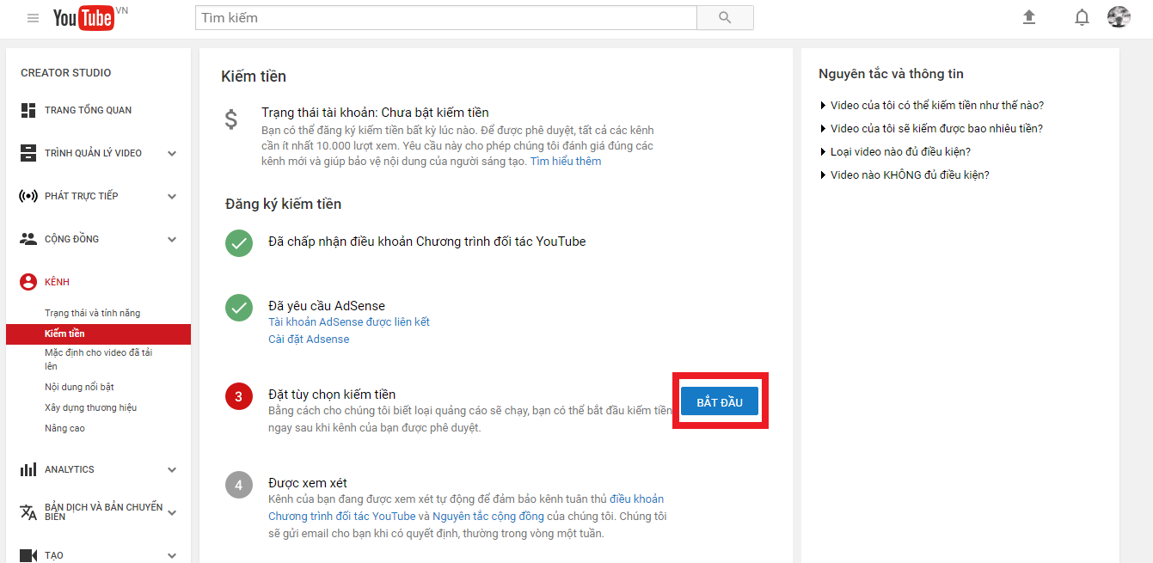Expand Tạo section chevron
The height and width of the screenshot is (563, 1153).
click(x=172, y=556)
